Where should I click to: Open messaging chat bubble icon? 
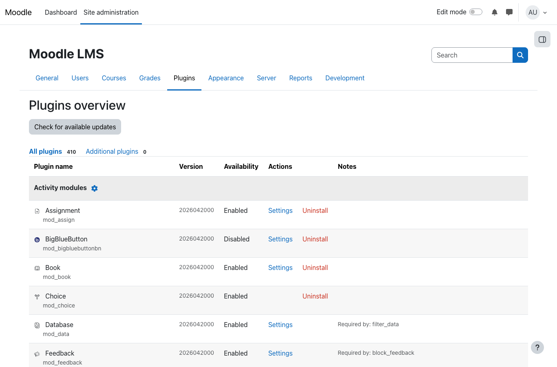coord(509,12)
